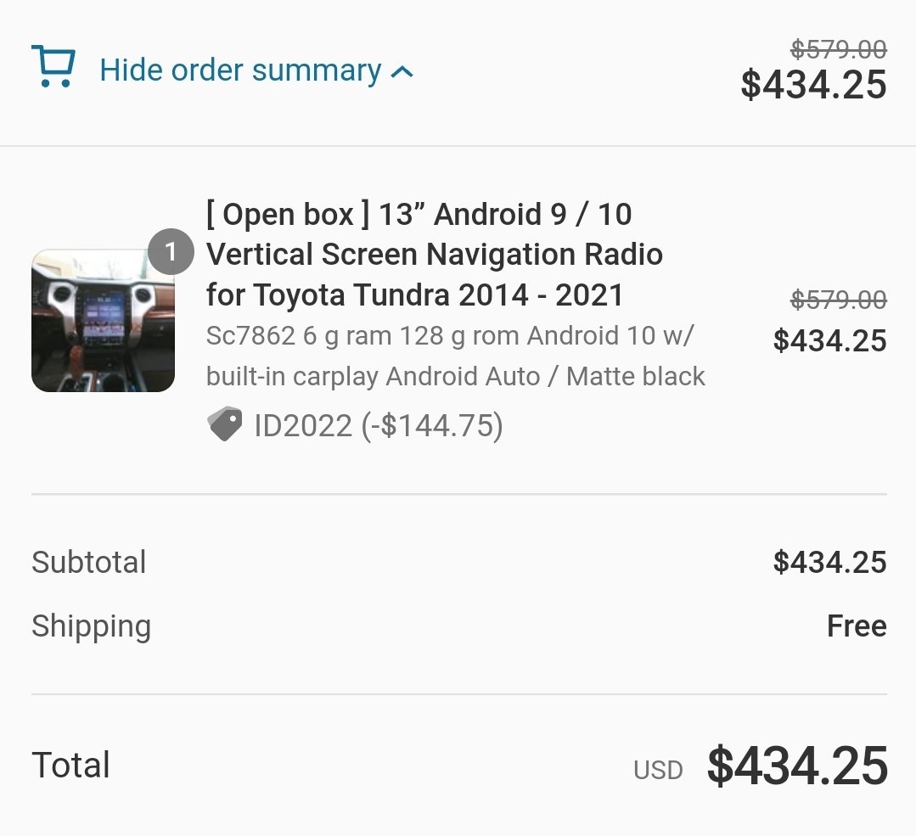This screenshot has width=916, height=836.
Task: Click the item's discounted $434.25 price
Action: pyautogui.click(x=830, y=340)
